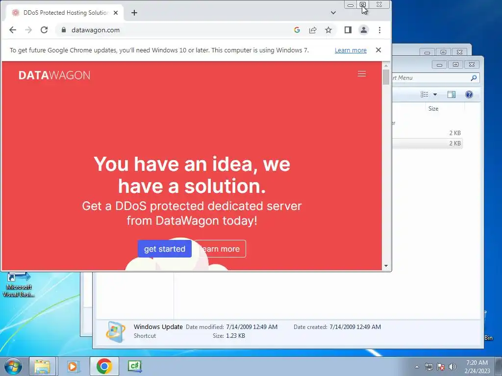Toggle the Explorer preview pane
This screenshot has height=376, width=502.
tap(452, 94)
